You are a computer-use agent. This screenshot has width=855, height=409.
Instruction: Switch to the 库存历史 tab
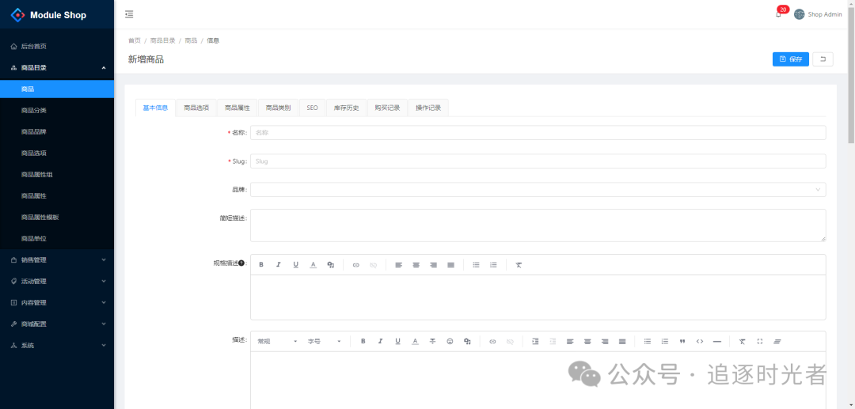(x=346, y=108)
